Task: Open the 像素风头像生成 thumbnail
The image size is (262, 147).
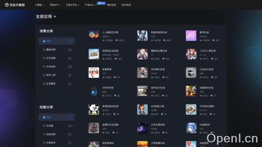Action: click(x=143, y=54)
